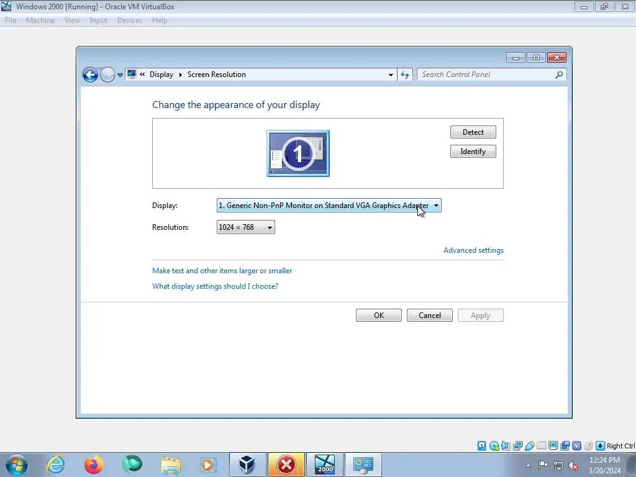Click the shared folders status icon
Screen dimensions: 636x477
(541, 446)
